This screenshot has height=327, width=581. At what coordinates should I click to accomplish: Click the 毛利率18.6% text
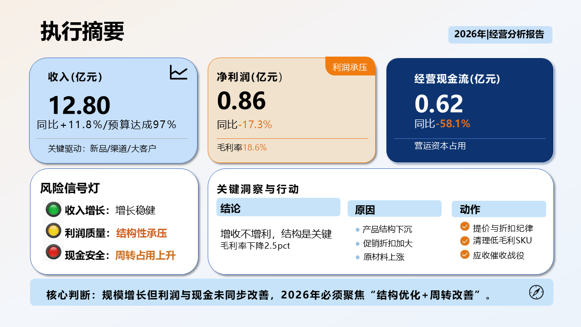[x=242, y=148]
